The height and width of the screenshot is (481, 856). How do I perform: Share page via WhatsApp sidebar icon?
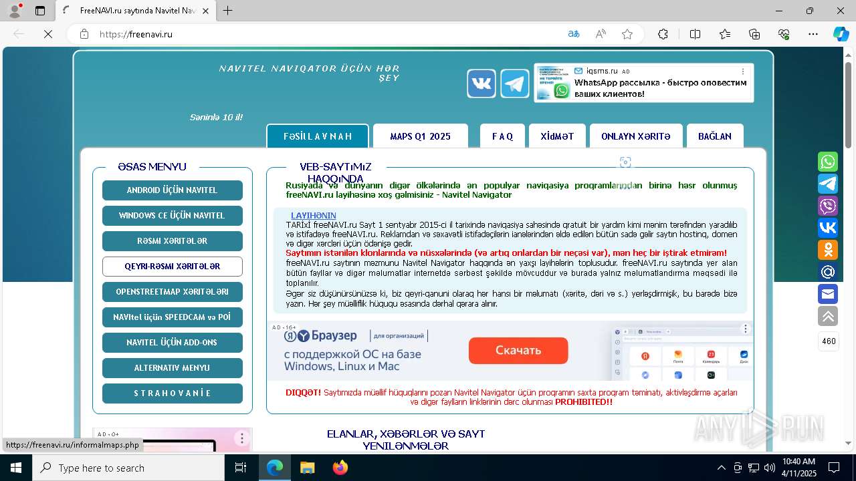pyautogui.click(x=828, y=162)
